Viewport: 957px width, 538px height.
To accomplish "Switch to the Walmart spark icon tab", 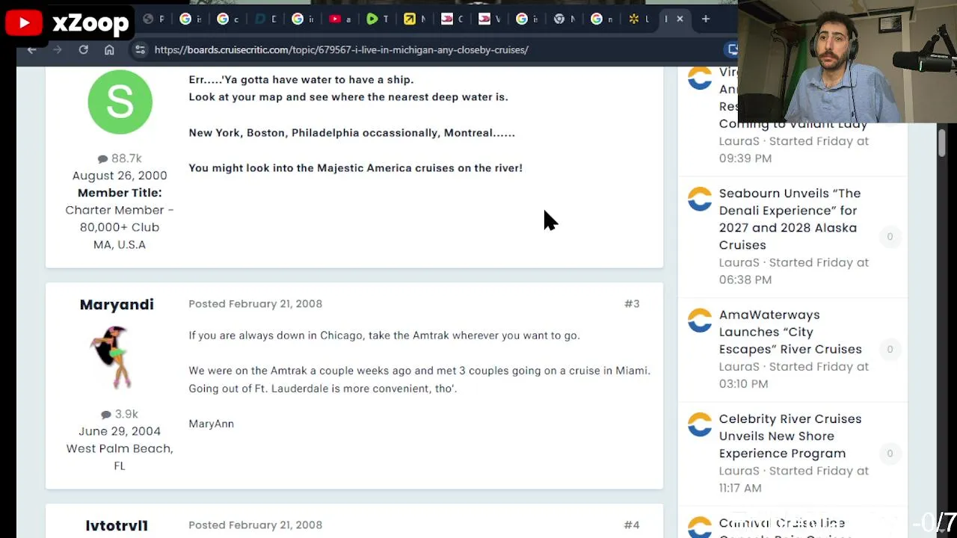I will coord(638,19).
